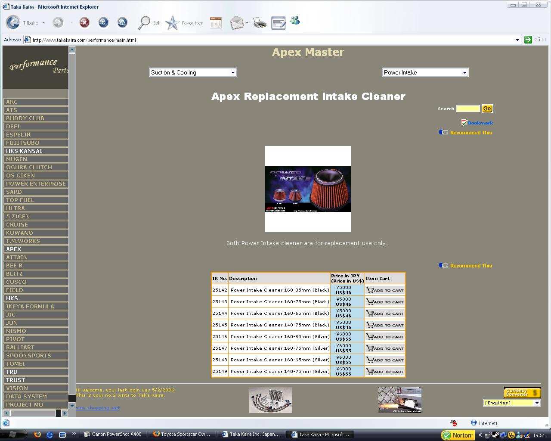Screen dimensions: 551x441
Task: Open the Search magnifier tool
Action: coord(144,23)
